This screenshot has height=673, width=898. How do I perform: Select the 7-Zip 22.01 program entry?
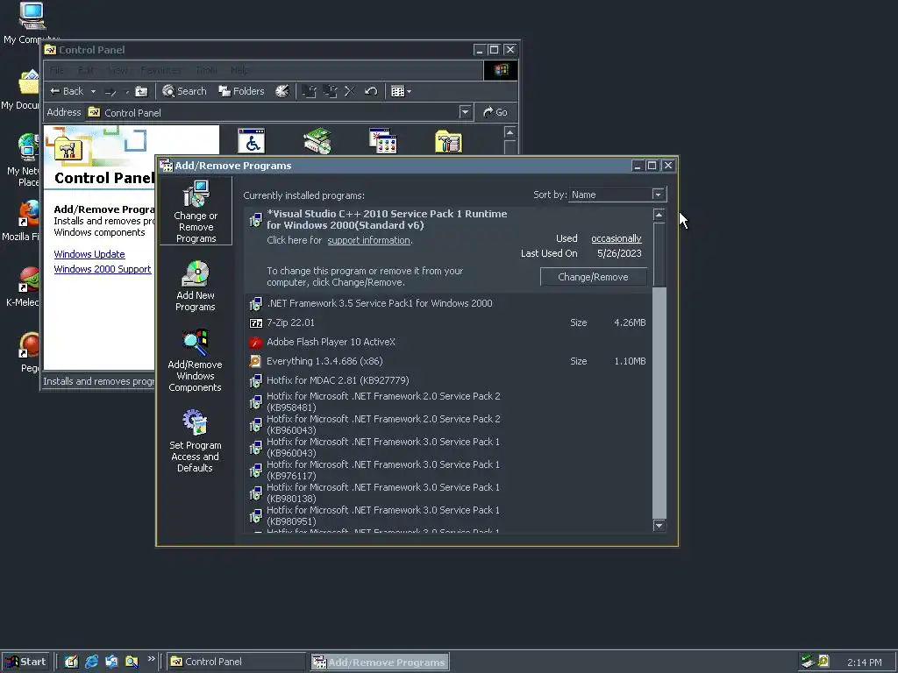448,322
